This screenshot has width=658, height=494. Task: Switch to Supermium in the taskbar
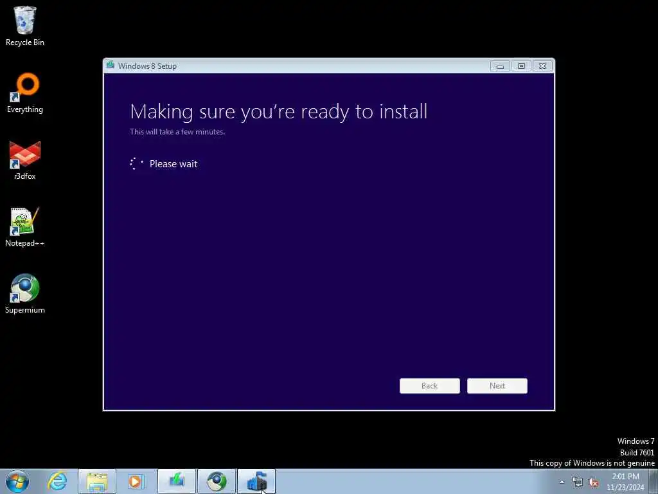click(x=217, y=481)
